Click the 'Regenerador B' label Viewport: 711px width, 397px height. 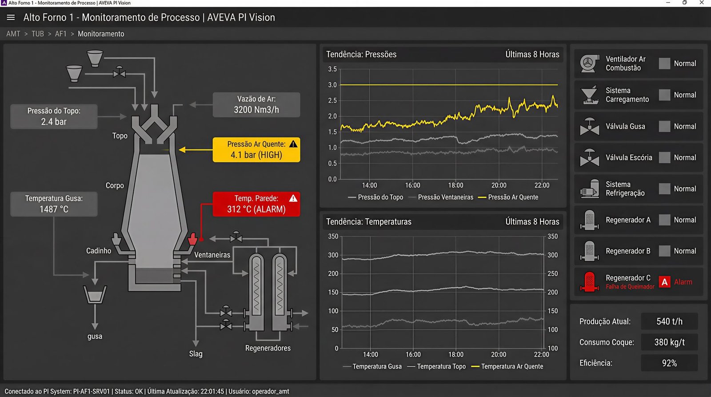[628, 251]
